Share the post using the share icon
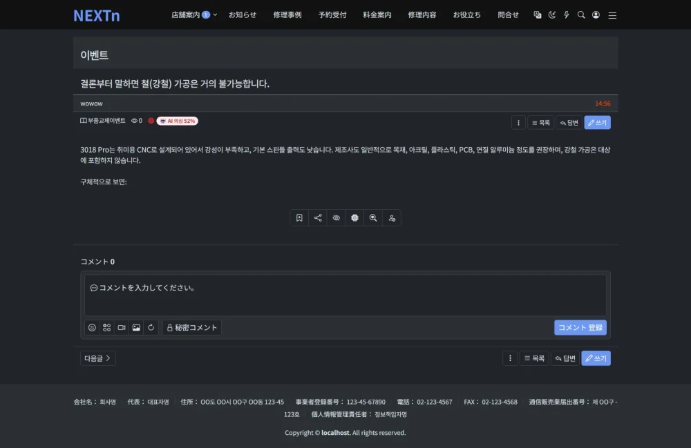This screenshot has height=448, width=691. (x=318, y=218)
